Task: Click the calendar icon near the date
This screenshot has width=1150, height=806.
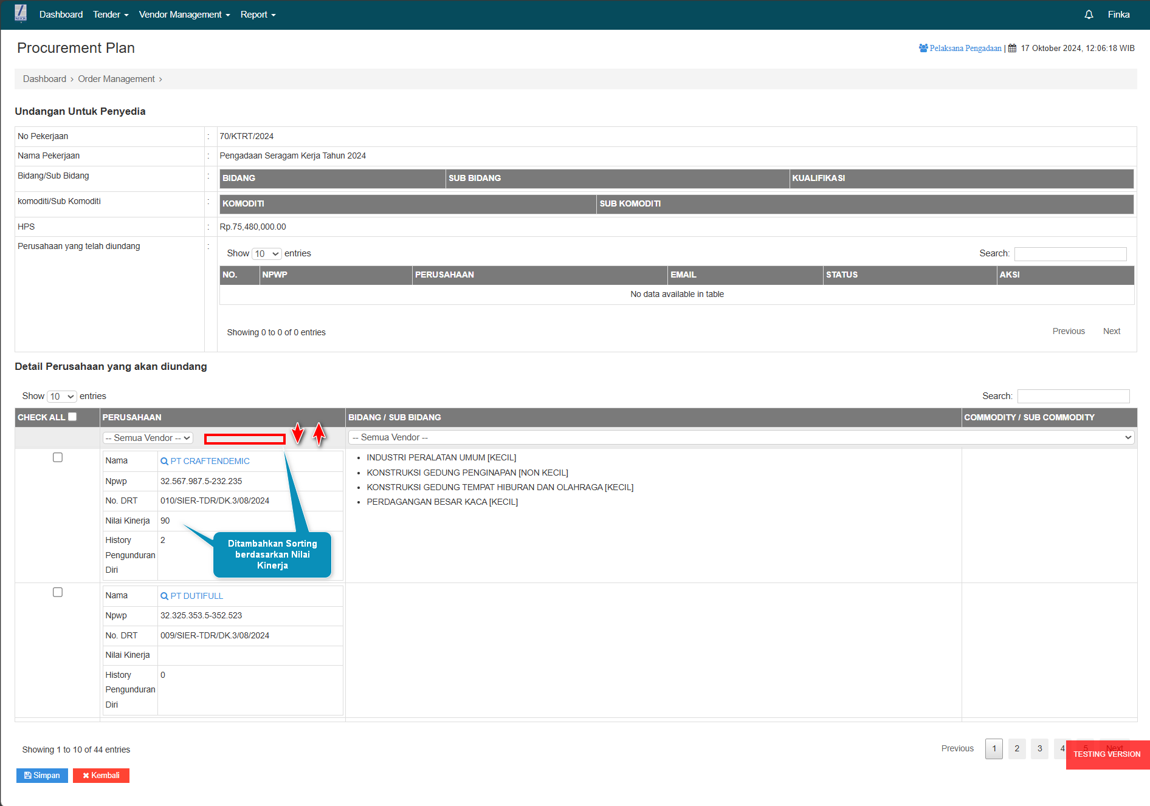Action: [x=1012, y=48]
